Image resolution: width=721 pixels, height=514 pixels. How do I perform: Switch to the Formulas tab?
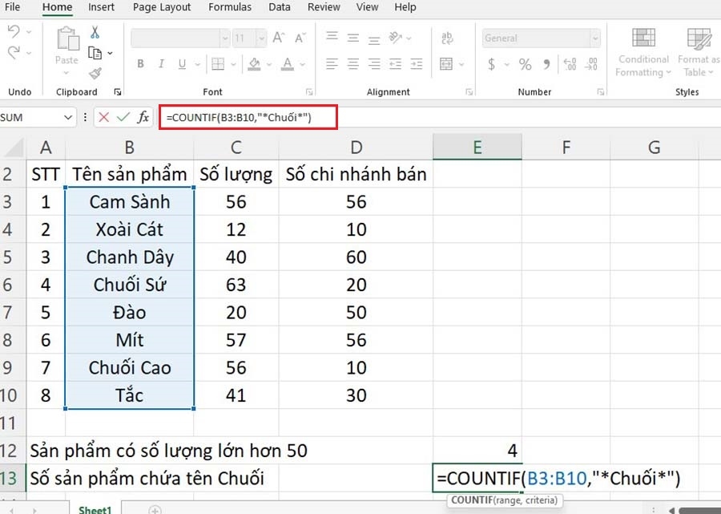tap(230, 7)
